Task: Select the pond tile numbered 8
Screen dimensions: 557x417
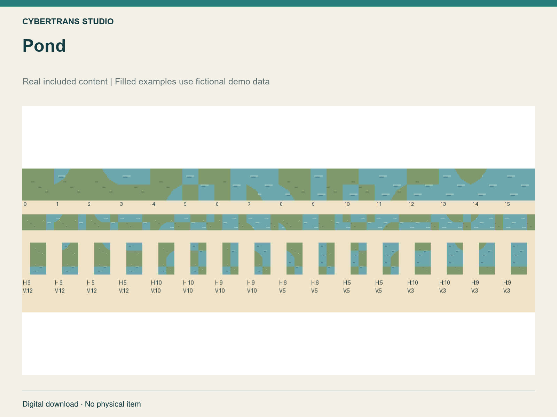Action: pyautogui.click(x=295, y=185)
